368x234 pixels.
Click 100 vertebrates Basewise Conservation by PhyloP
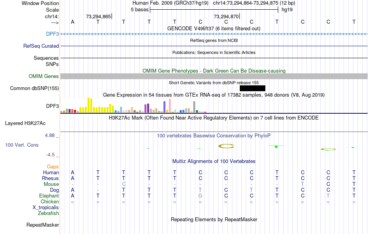pos(213,136)
